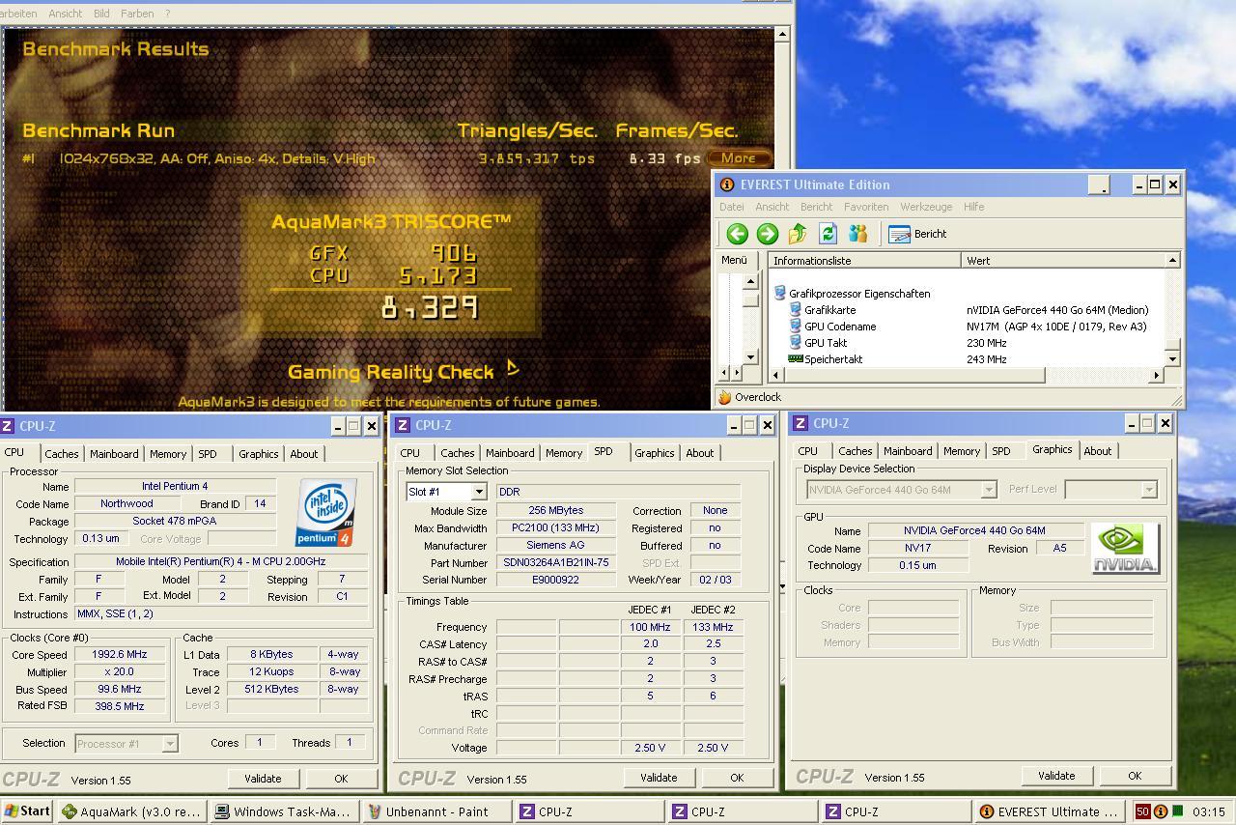The width and height of the screenshot is (1236, 825).
Task: Open the Hilfe menu in EVEREST
Action: pyautogui.click(x=974, y=207)
